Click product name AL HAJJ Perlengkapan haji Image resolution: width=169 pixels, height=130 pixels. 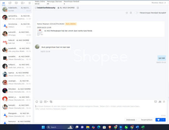click(x=68, y=31)
